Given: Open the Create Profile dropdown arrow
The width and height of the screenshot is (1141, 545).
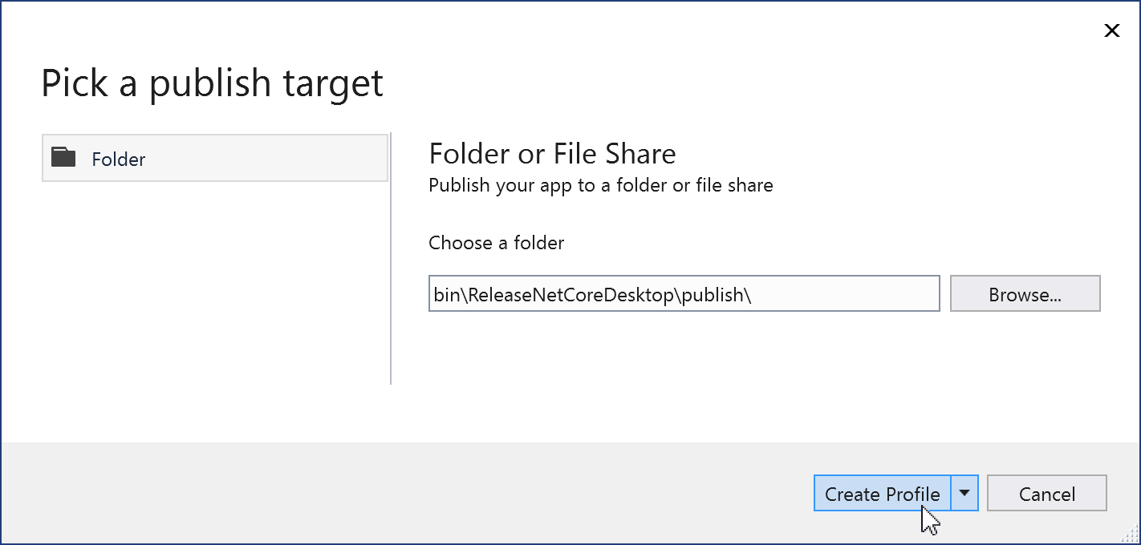Looking at the screenshot, I should coord(964,493).
